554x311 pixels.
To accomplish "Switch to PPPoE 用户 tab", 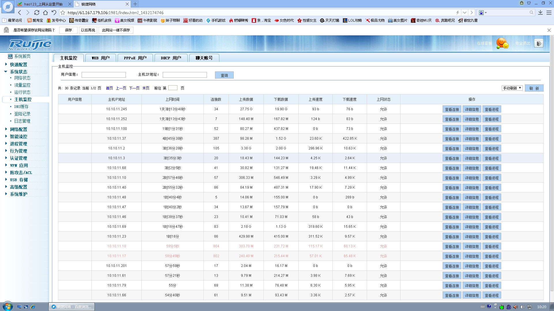I will pos(135,58).
